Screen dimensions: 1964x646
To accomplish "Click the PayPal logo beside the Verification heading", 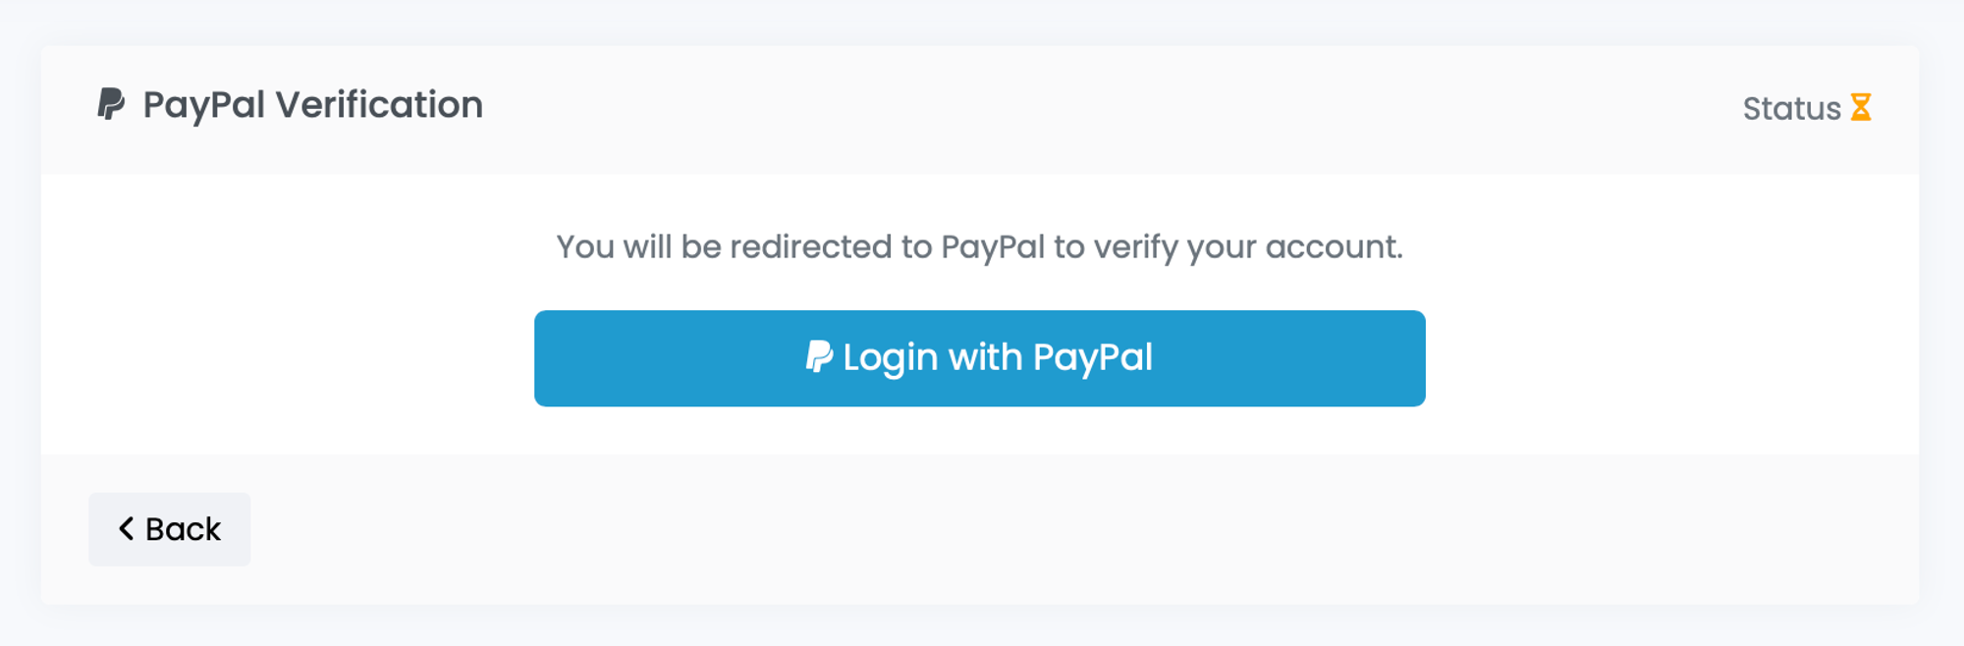I will pos(111,104).
